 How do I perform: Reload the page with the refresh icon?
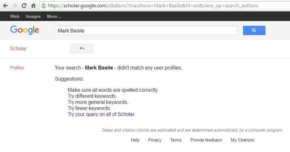click(24, 5)
